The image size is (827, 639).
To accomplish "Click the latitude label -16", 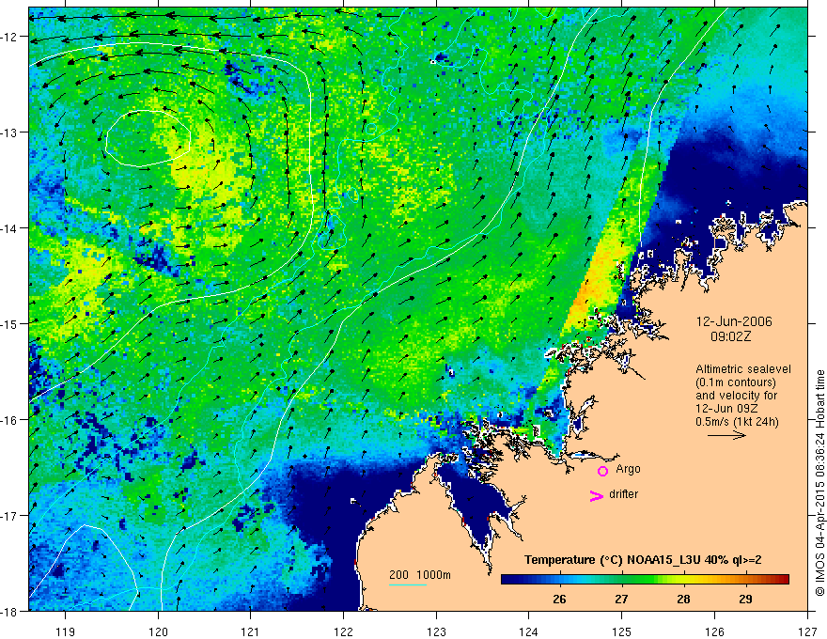I will 10,420.
